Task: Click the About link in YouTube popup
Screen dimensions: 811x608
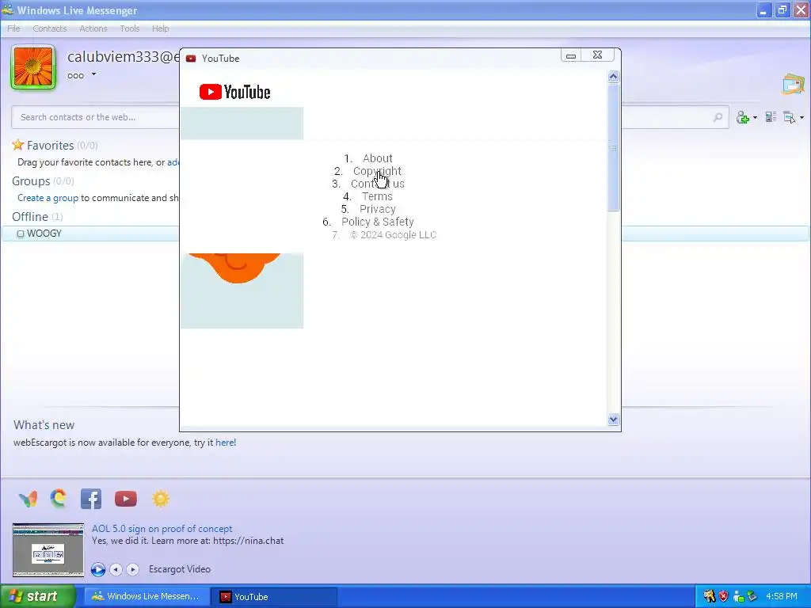Action: pyautogui.click(x=378, y=158)
